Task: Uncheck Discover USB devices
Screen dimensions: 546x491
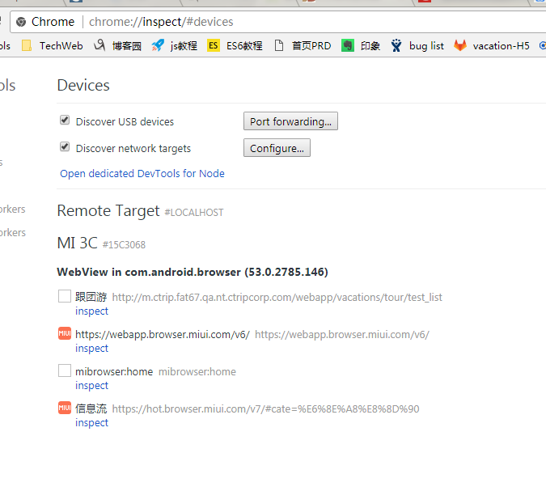Action: click(x=65, y=120)
